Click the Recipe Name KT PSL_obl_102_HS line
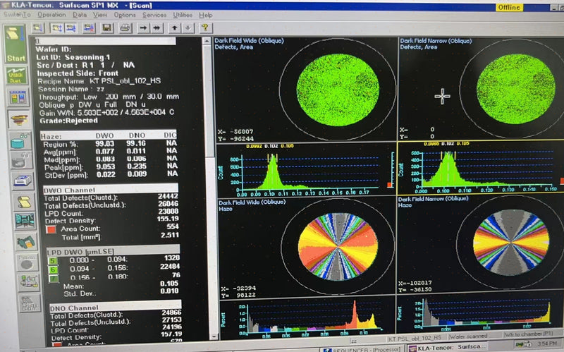Image resolution: width=564 pixels, height=352 pixels. (99, 81)
